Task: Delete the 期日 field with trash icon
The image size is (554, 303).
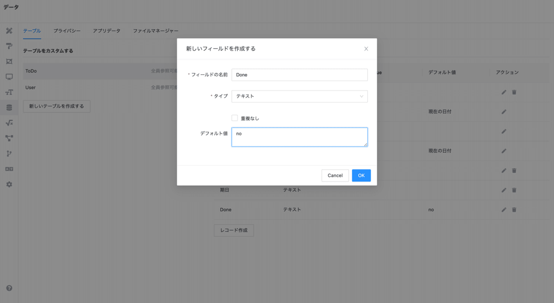Action: coord(514,190)
